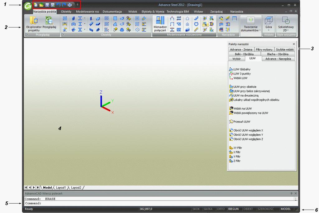Click Obróć UUW względem X

pos(246,130)
